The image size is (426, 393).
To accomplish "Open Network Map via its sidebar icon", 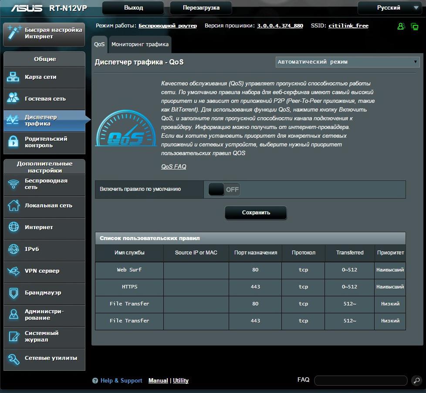I will pos(14,77).
